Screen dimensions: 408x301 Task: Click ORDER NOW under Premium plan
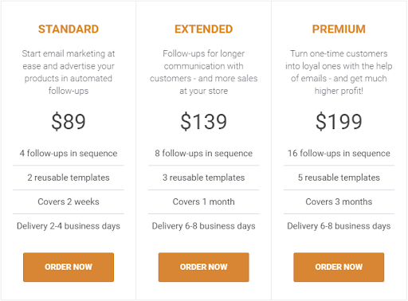[x=339, y=267]
